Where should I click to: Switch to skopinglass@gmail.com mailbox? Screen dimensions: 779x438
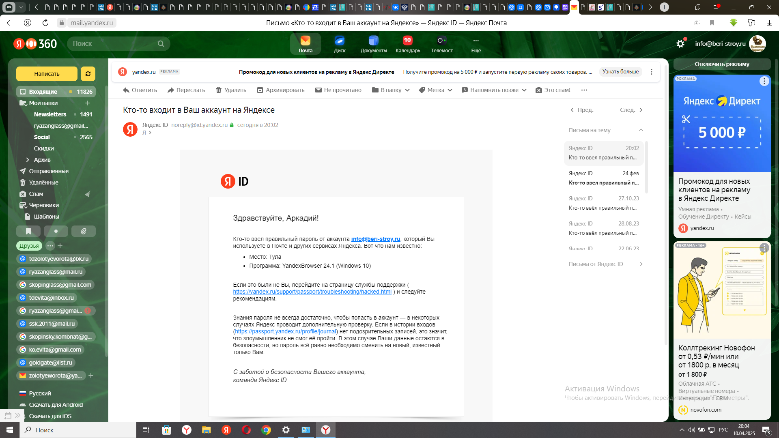point(56,285)
